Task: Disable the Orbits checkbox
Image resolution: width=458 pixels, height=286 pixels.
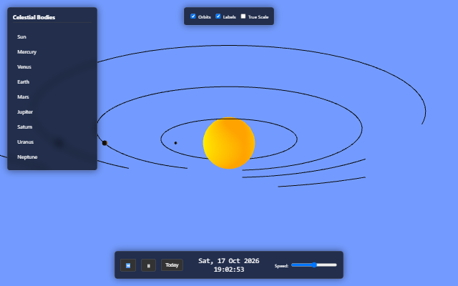Action: point(193,16)
